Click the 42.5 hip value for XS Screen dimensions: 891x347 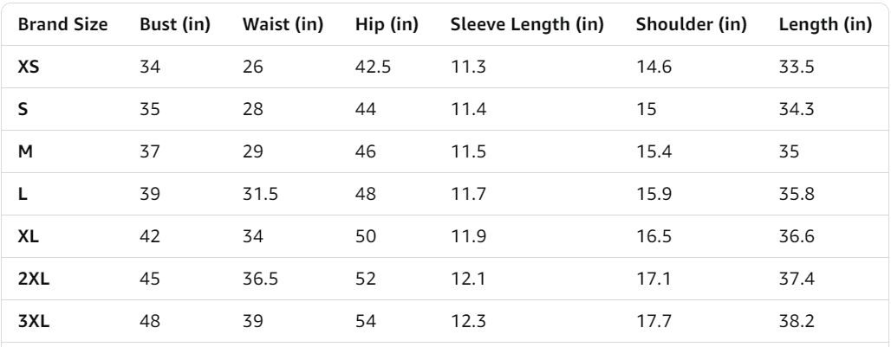[371, 68]
